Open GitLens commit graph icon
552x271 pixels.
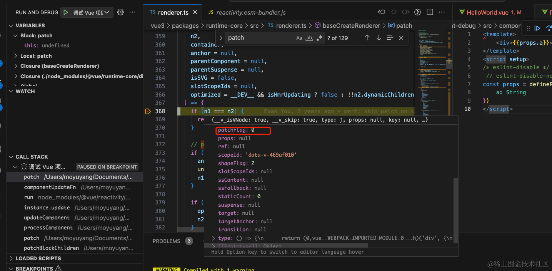pos(418,12)
